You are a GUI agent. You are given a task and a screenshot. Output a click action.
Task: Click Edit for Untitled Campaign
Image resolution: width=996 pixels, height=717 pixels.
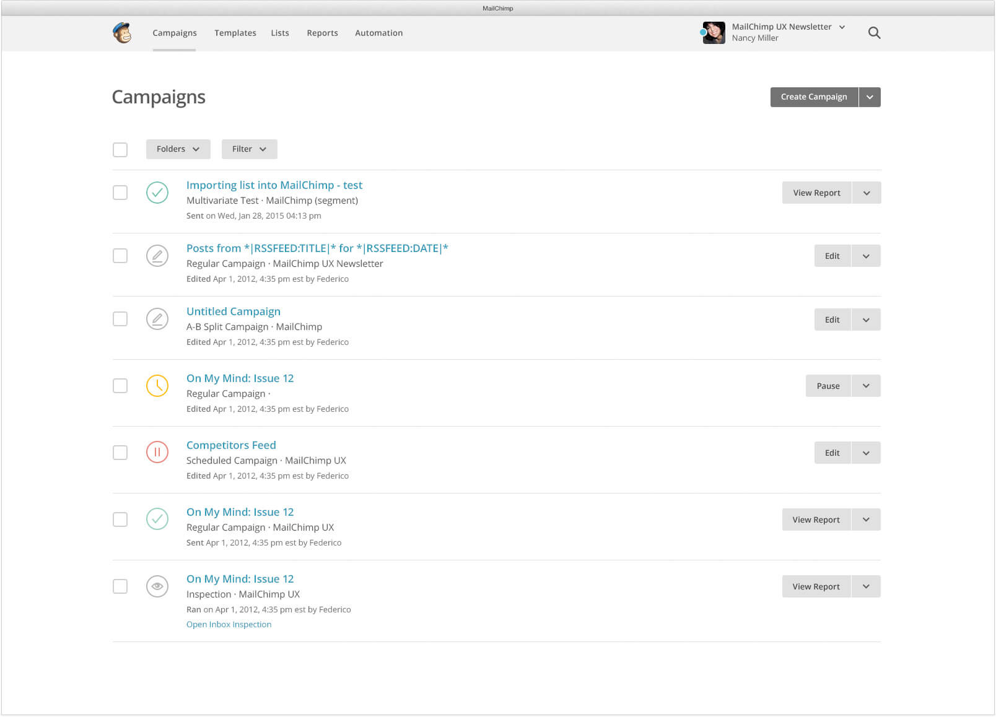832,319
